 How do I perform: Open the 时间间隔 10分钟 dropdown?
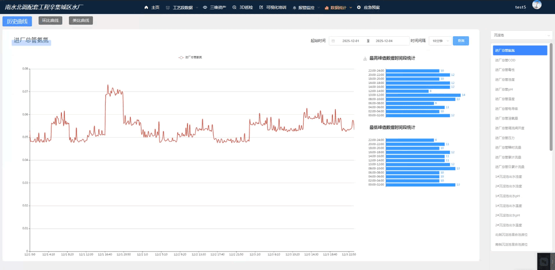(x=439, y=41)
